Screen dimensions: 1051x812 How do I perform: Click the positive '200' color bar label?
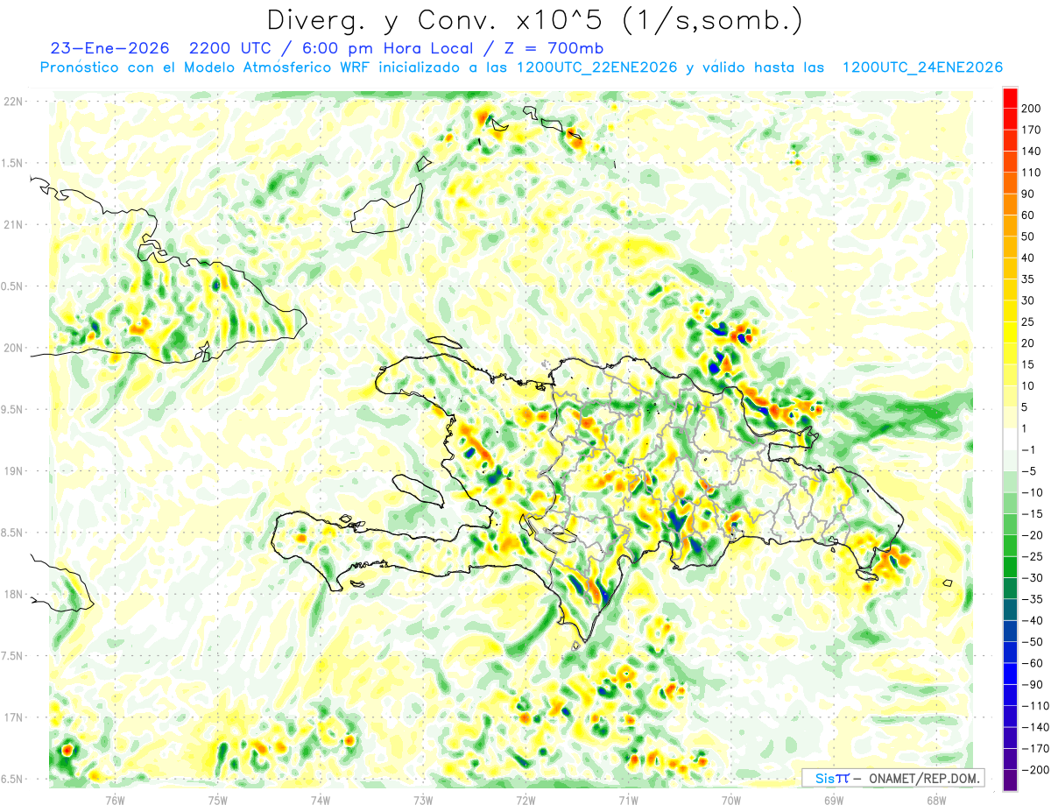[1031, 109]
